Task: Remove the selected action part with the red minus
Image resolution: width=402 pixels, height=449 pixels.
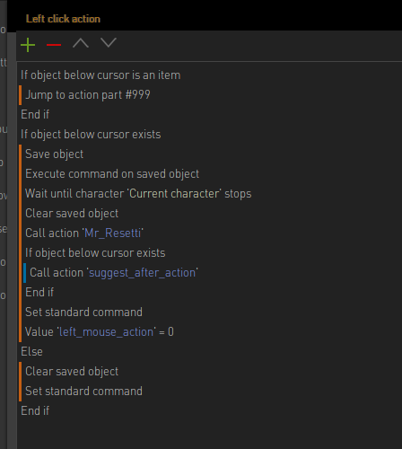Action: pyautogui.click(x=54, y=45)
